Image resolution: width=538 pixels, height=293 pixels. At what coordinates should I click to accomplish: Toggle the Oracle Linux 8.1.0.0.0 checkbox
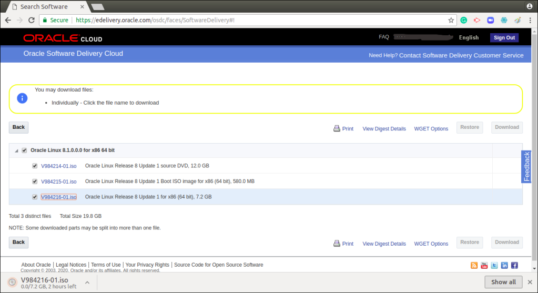click(24, 150)
